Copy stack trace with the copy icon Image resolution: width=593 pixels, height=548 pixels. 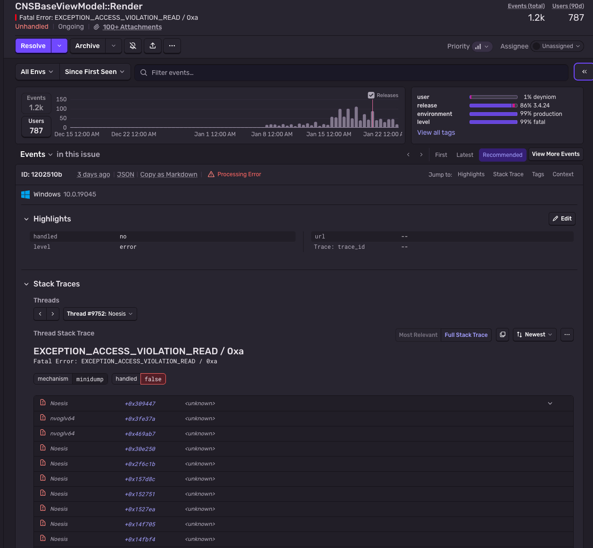point(502,335)
